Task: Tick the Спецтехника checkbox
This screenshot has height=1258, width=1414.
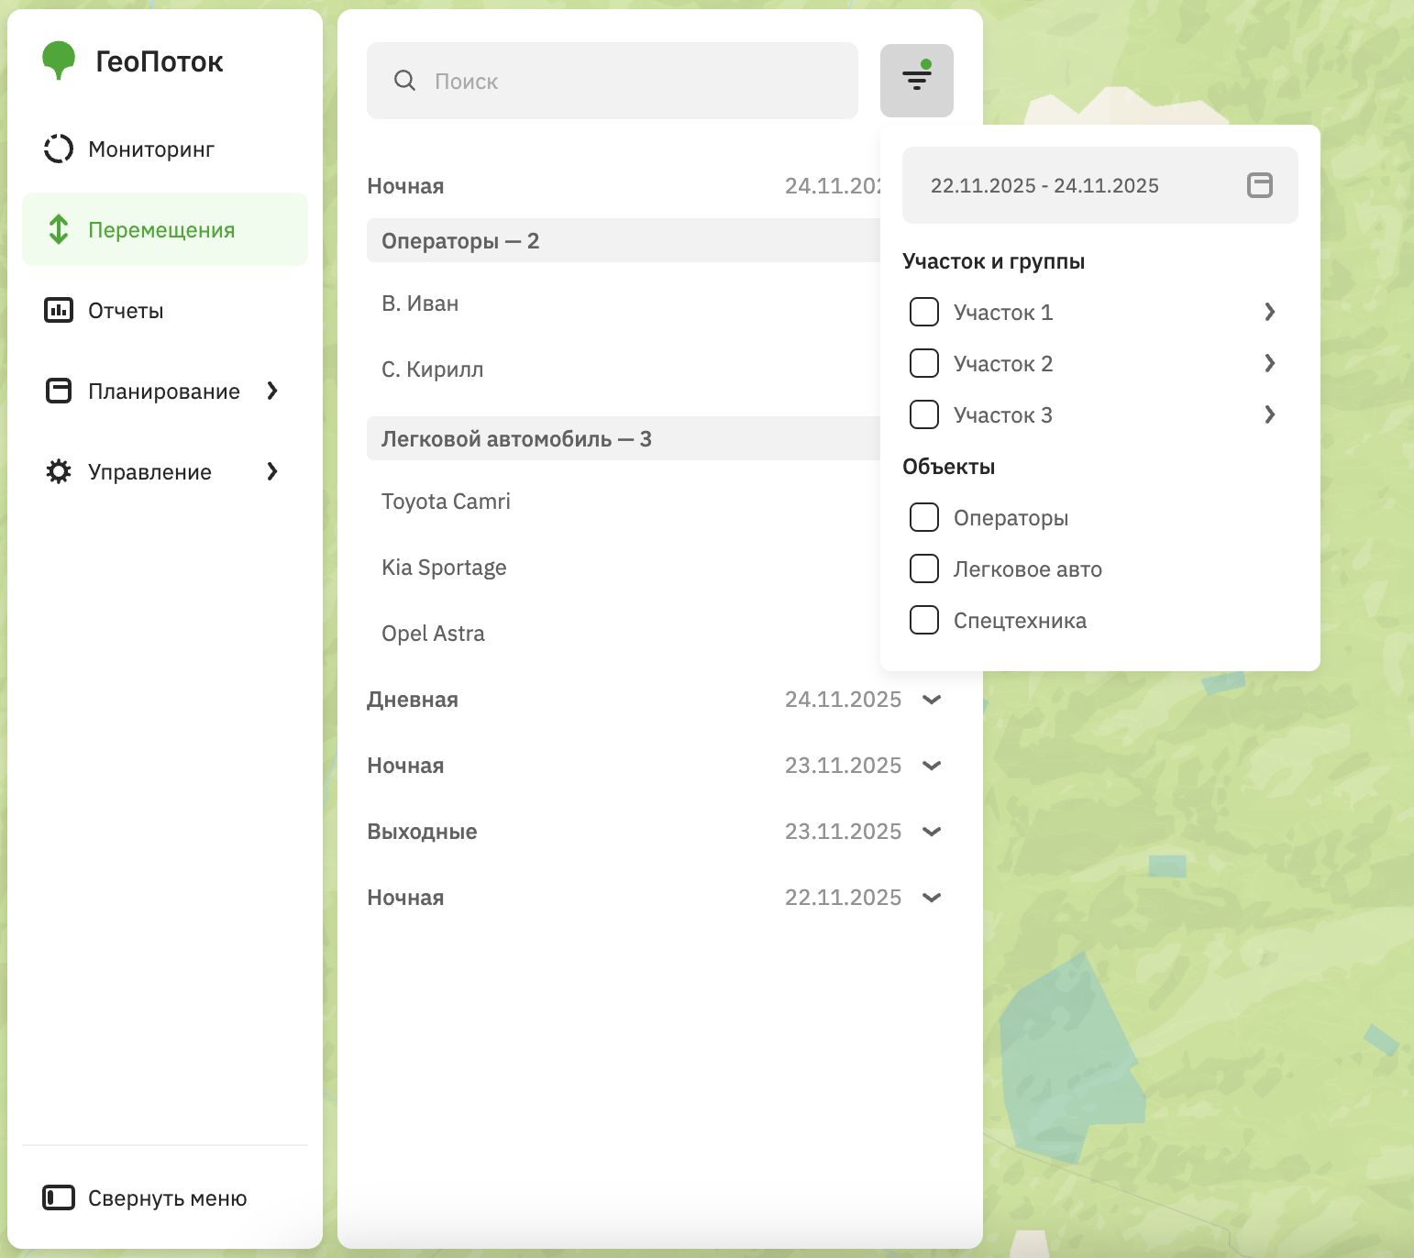Action: (x=923, y=620)
